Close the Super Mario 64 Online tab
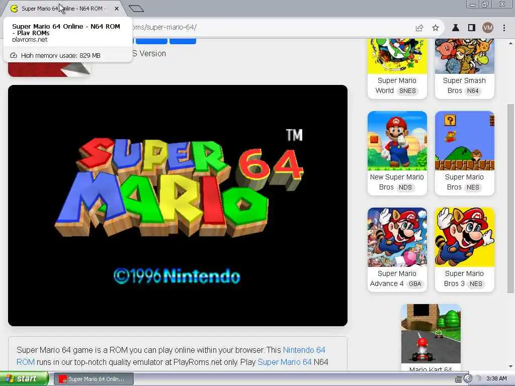 point(117,9)
